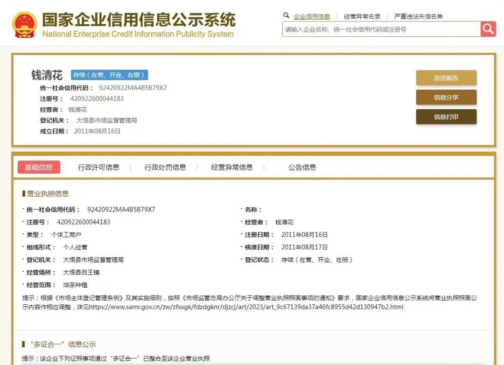The image size is (504, 365).
Task: Open the 经营异常信息 tab
Action: click(x=231, y=167)
